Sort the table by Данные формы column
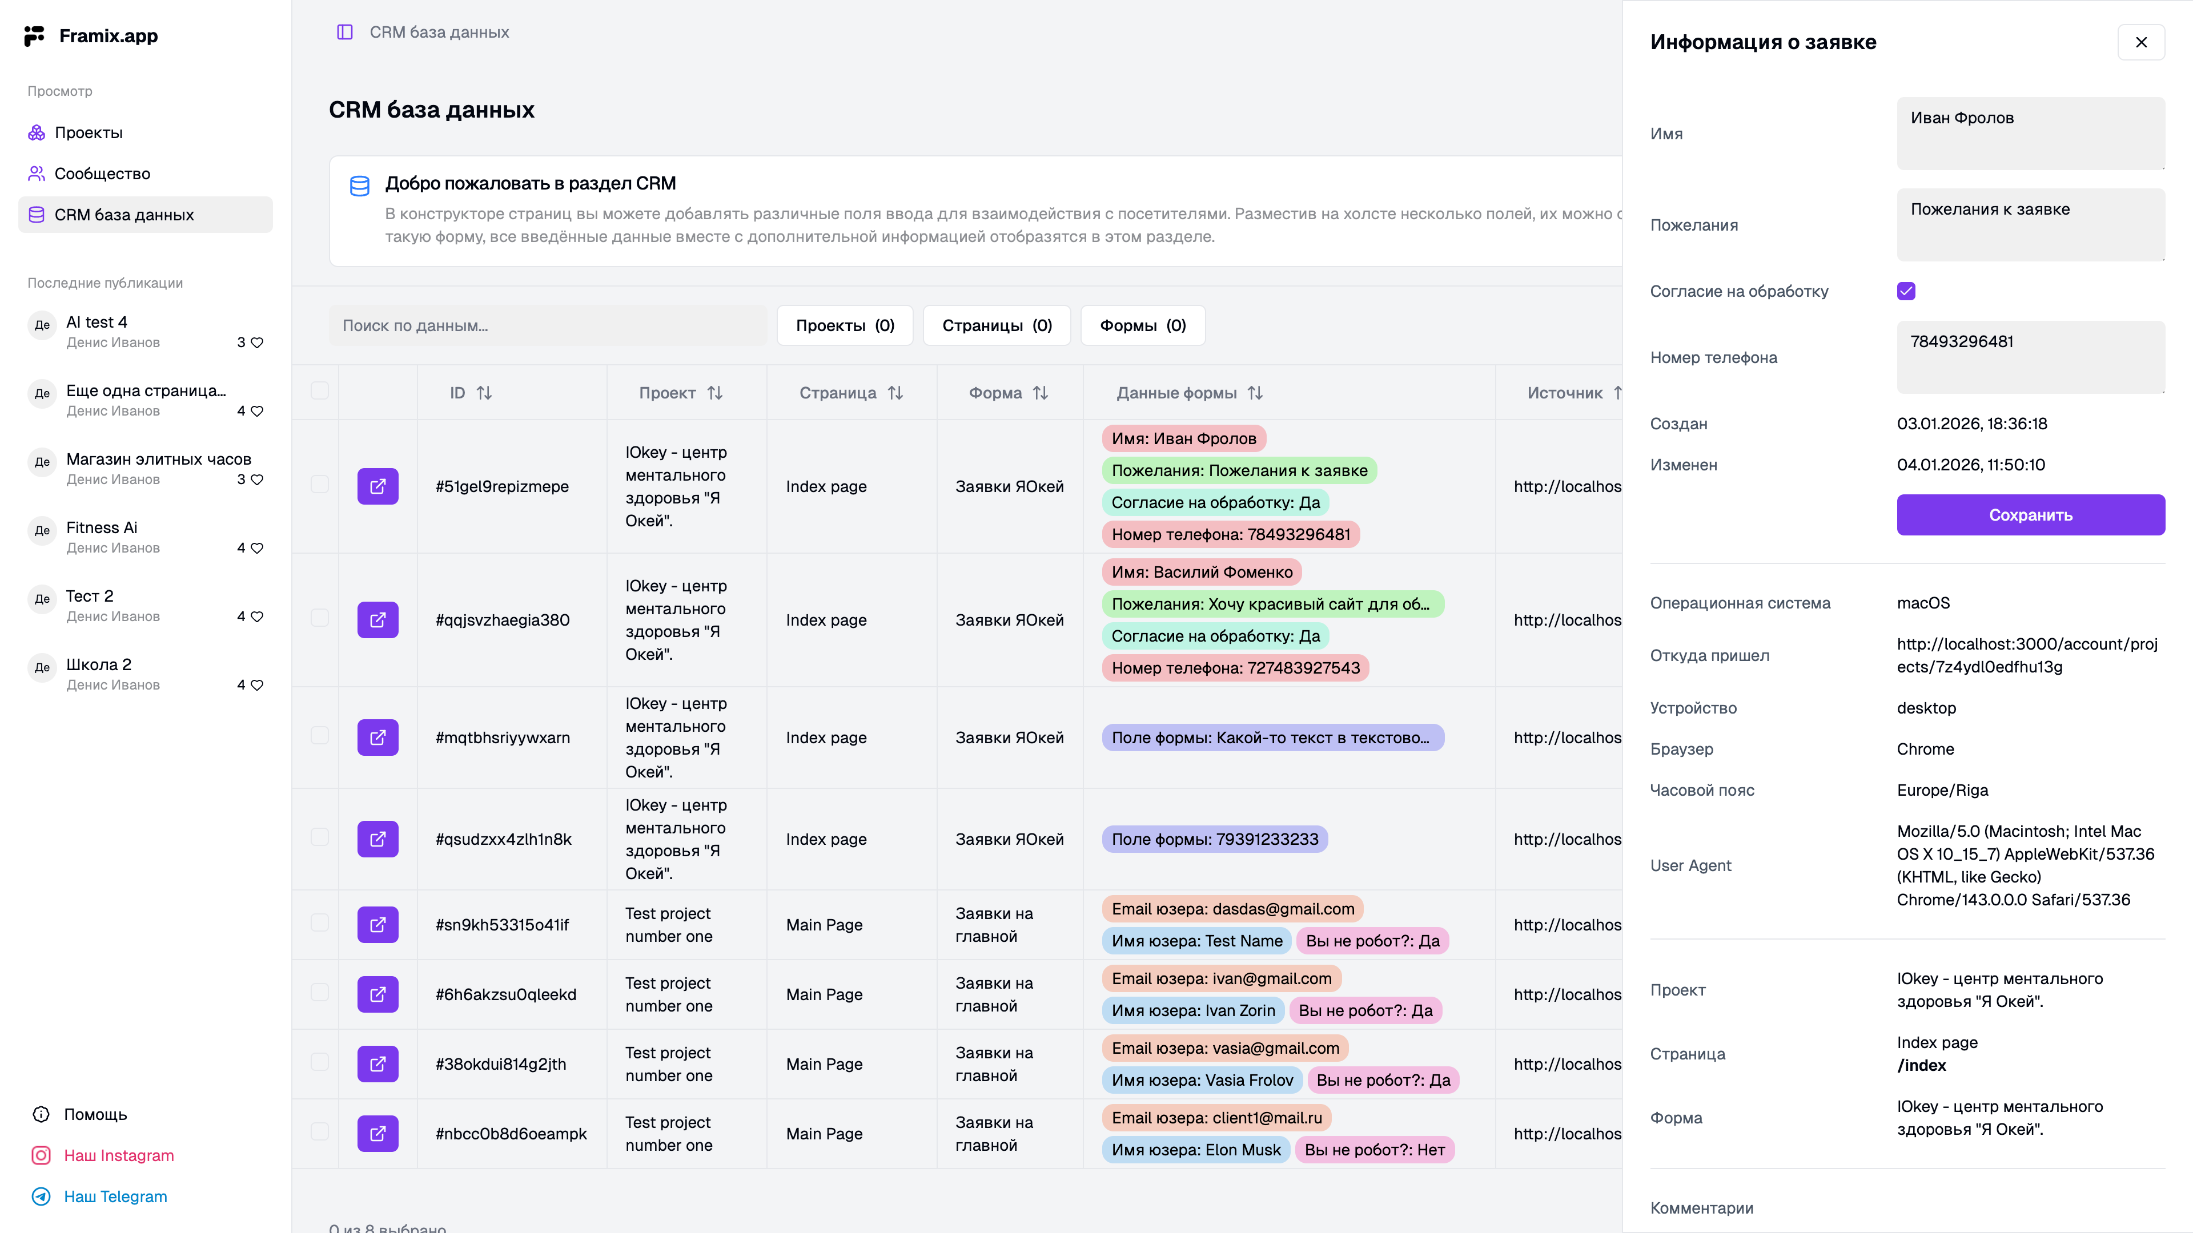Image resolution: width=2193 pixels, height=1233 pixels. (x=1255, y=392)
